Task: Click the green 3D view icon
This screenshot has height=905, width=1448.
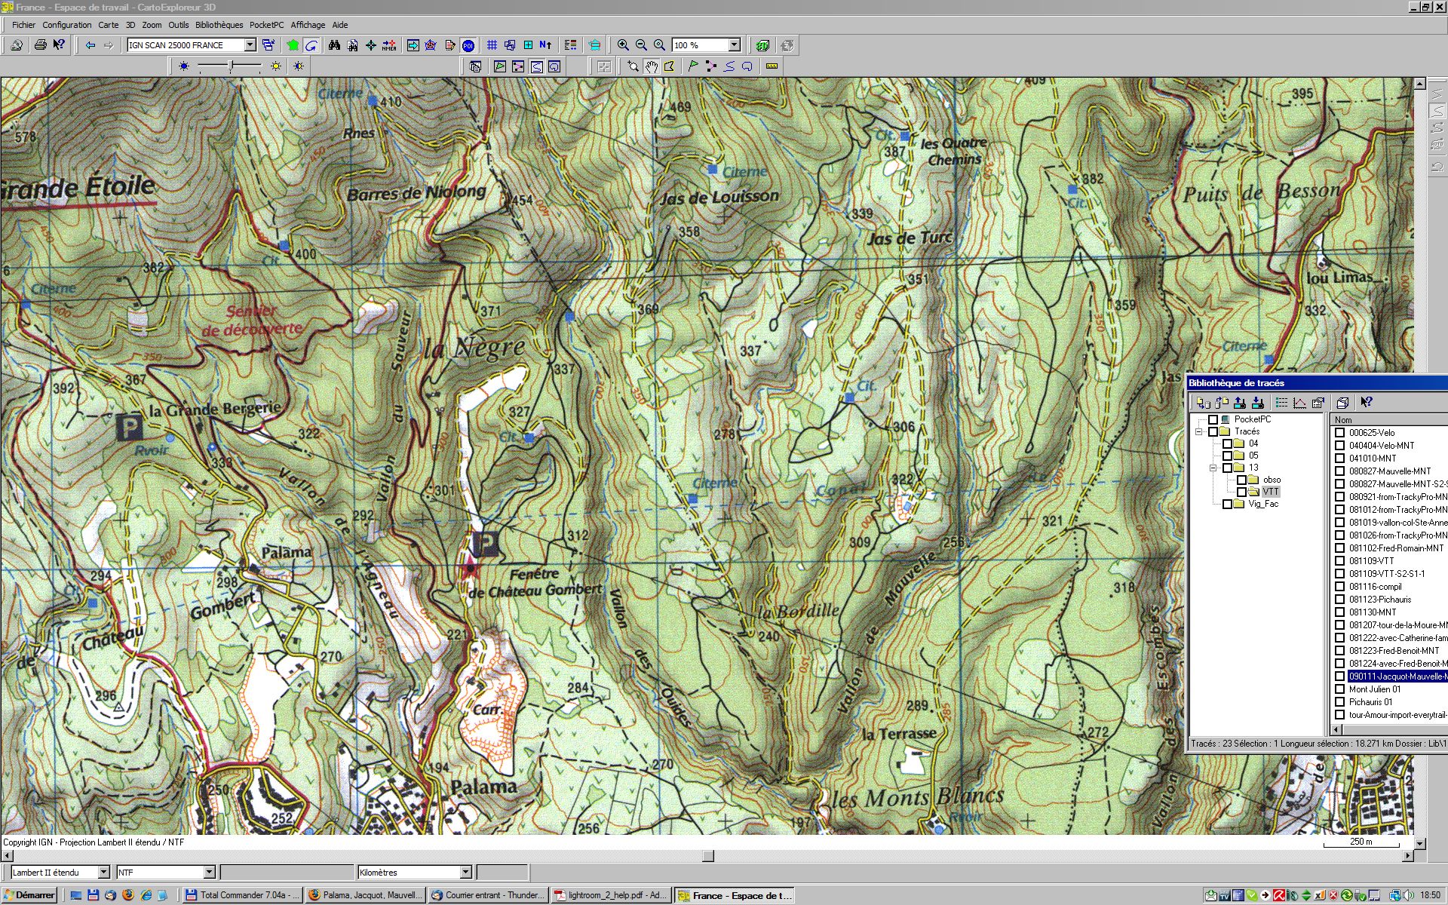Action: tap(762, 45)
